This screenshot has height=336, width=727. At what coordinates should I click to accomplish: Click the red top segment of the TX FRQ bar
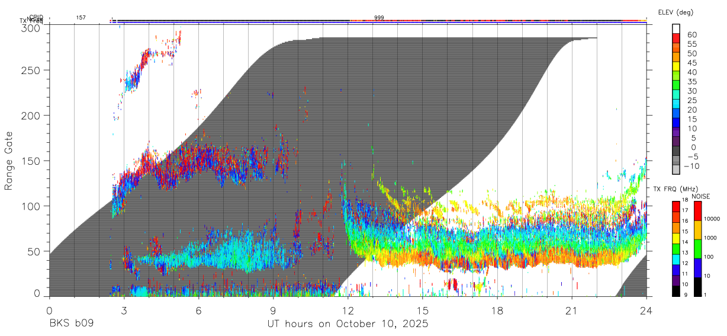tap(676, 206)
